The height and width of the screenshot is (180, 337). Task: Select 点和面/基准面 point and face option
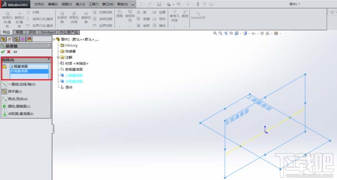[18, 113]
